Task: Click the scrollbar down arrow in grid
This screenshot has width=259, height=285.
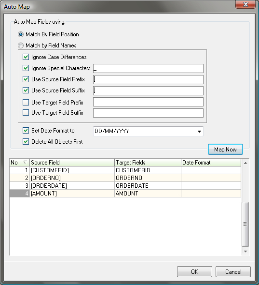Action: (x=245, y=252)
